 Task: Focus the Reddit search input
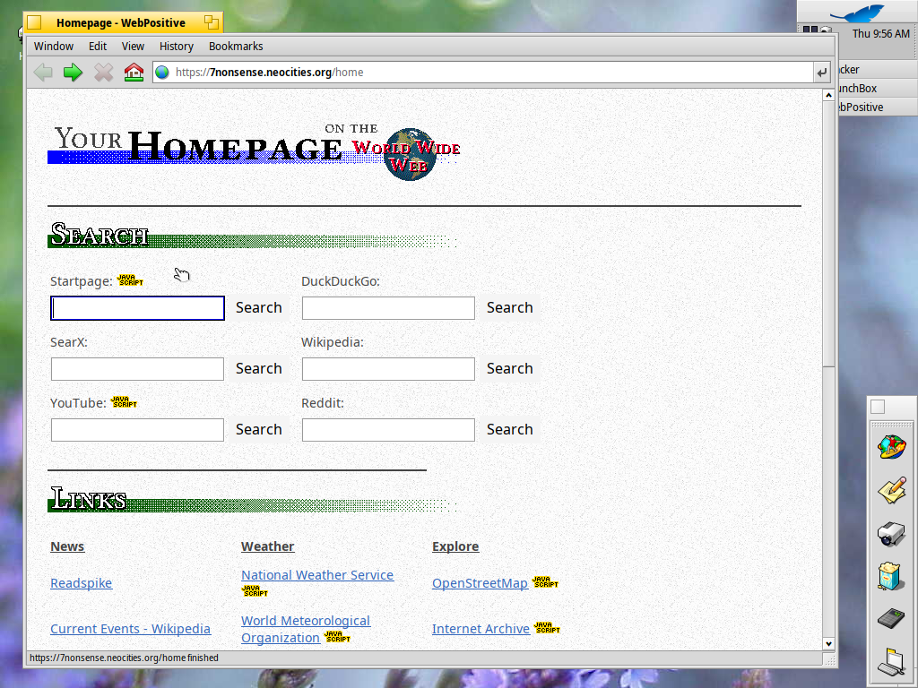pyautogui.click(x=388, y=430)
